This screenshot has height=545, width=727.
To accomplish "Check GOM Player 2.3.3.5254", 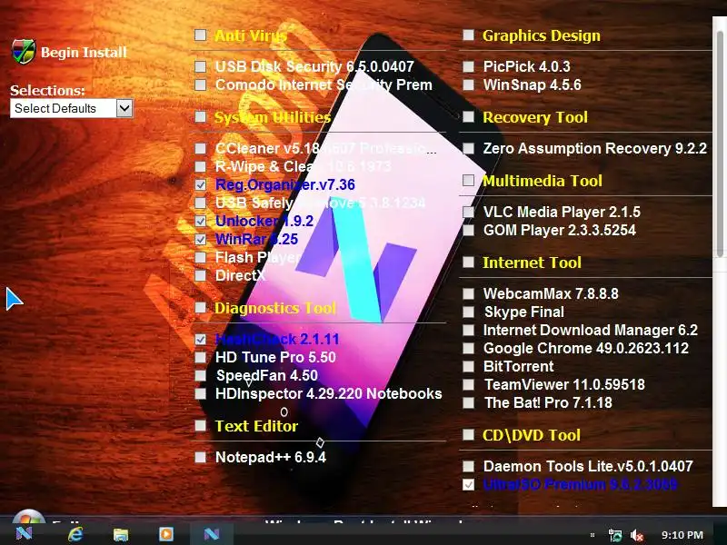I will point(469,230).
